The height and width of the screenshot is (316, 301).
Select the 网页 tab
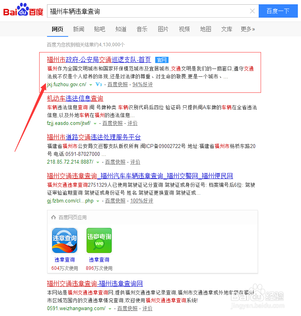point(58,29)
